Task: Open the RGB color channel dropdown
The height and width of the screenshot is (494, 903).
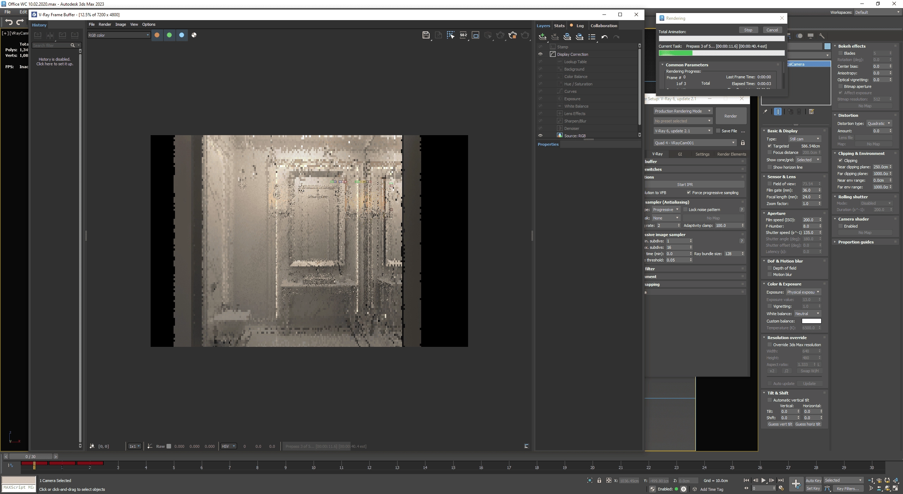Action: point(119,35)
